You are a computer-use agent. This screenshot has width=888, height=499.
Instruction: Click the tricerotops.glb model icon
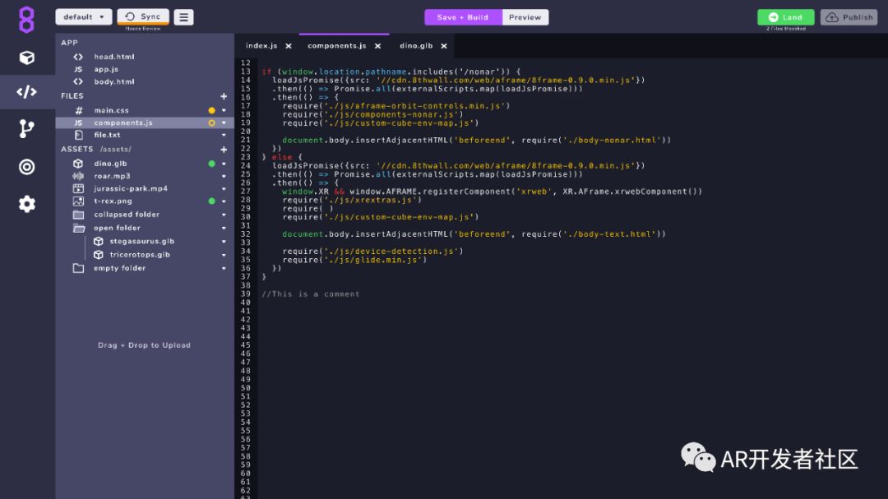99,255
